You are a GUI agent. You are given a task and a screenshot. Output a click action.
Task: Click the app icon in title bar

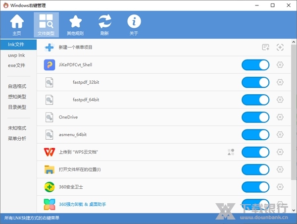pyautogui.click(x=6, y=5)
